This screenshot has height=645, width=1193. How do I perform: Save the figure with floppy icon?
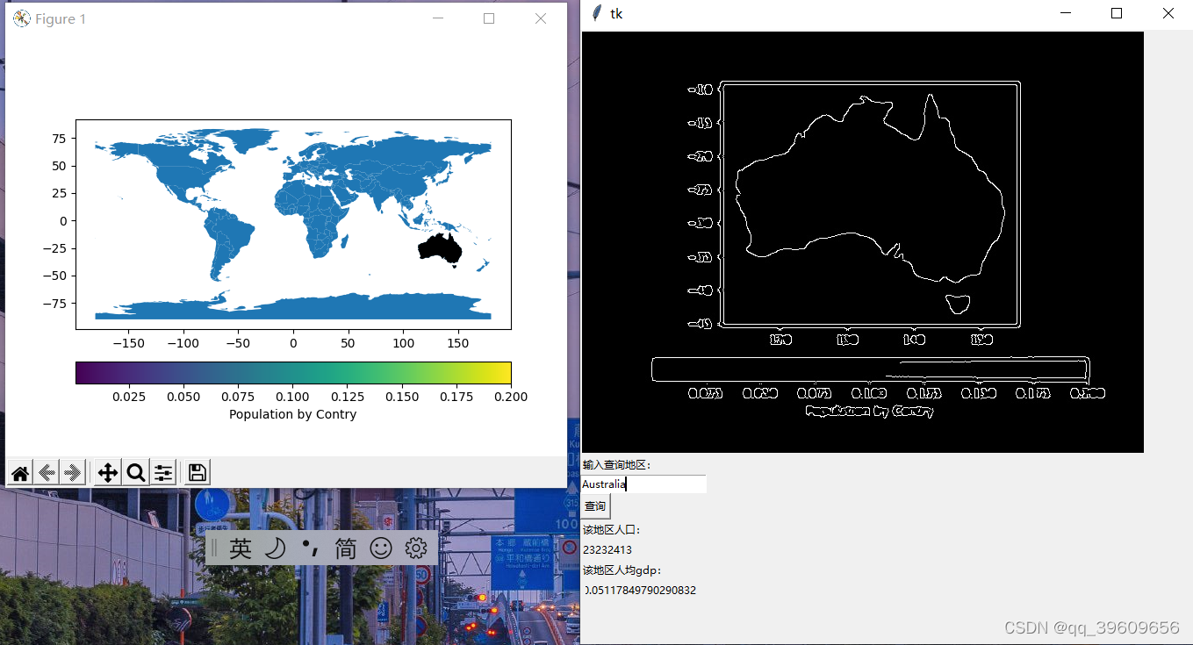pyautogui.click(x=198, y=474)
